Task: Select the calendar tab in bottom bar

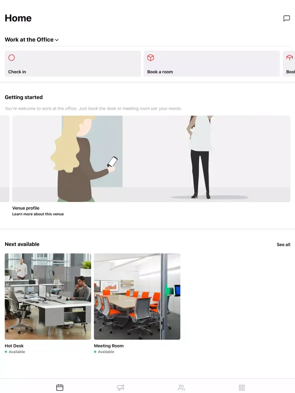Action: click(x=60, y=387)
